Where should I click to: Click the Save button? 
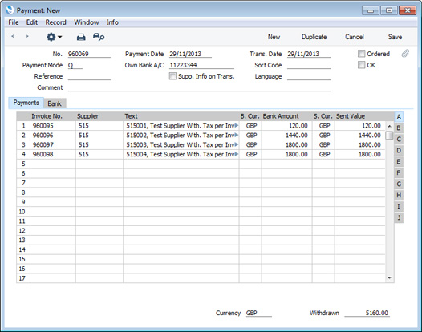[395, 37]
